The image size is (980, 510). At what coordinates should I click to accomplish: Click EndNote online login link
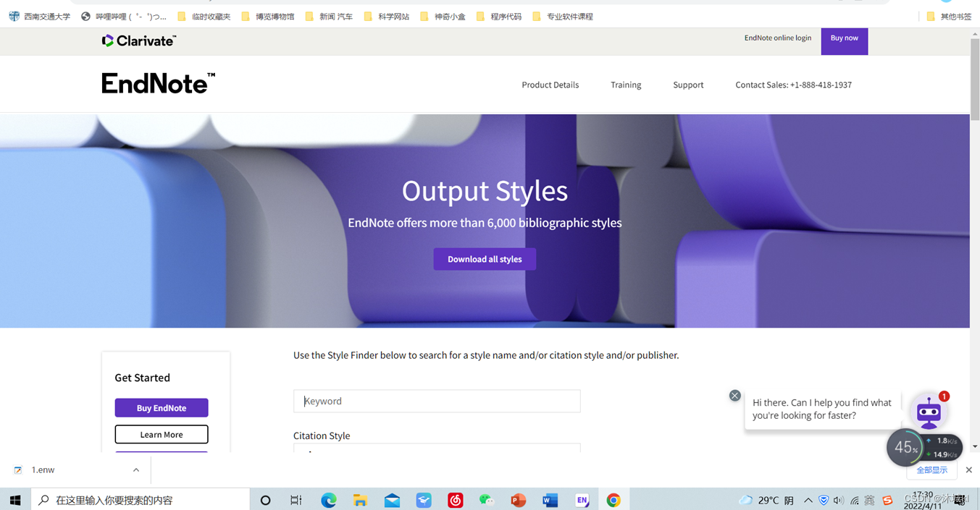click(x=778, y=38)
